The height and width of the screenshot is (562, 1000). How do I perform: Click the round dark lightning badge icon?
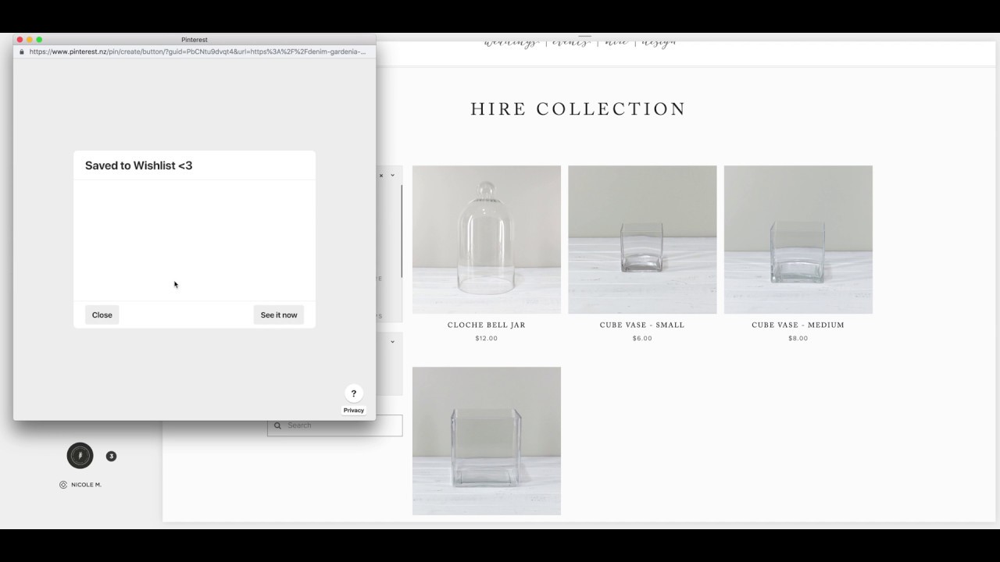(80, 456)
